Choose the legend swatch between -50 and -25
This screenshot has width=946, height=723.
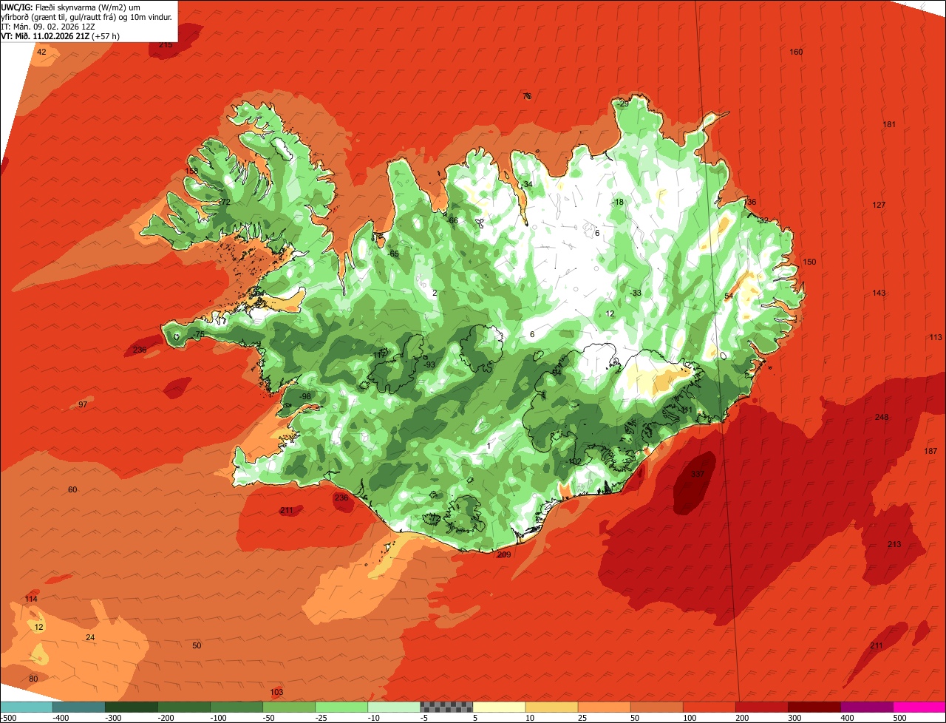pyautogui.click(x=288, y=707)
